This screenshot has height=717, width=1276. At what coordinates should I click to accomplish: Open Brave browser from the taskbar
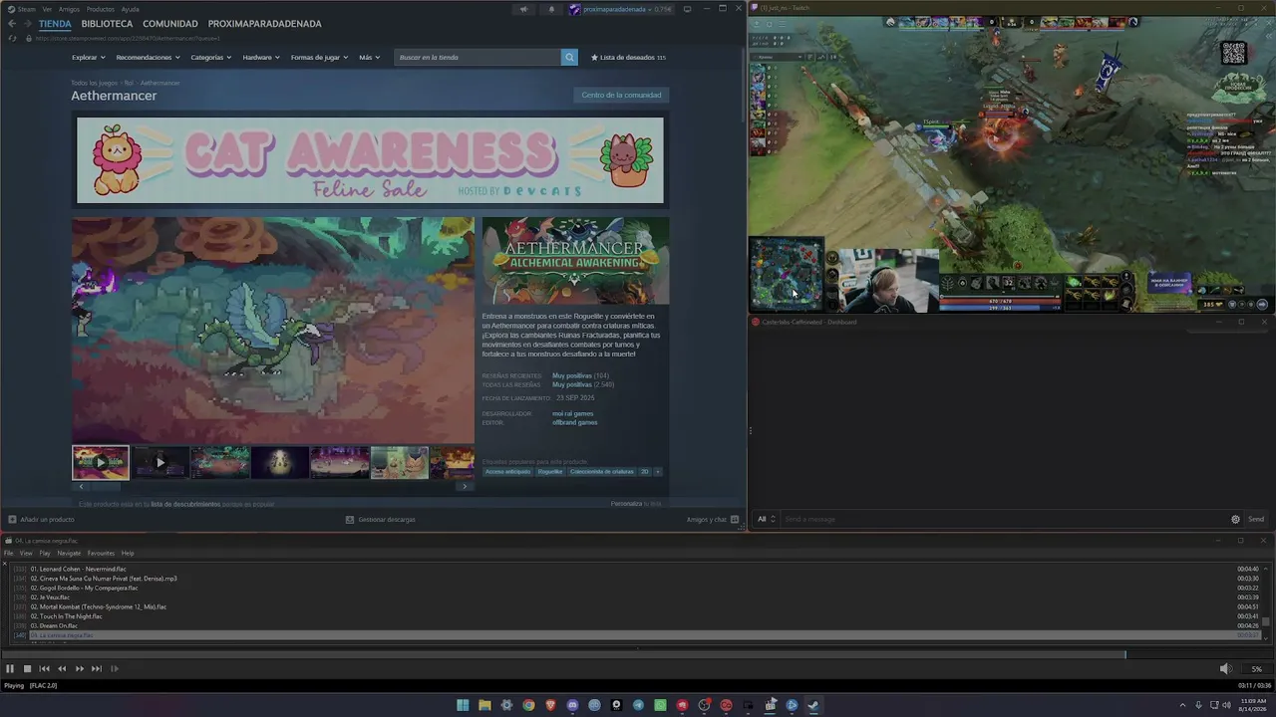[550, 705]
